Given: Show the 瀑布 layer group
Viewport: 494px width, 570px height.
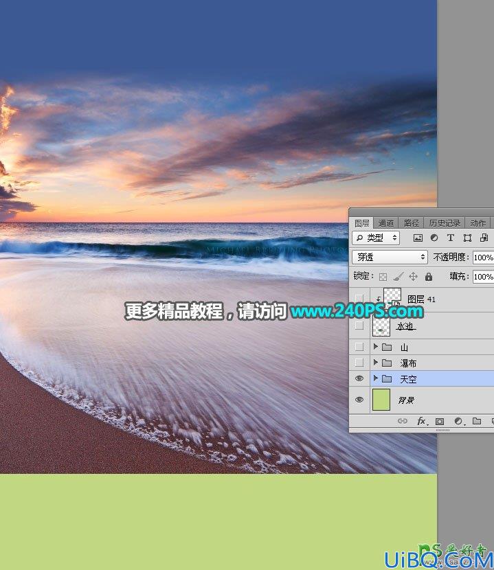Looking at the screenshot, I should tap(359, 363).
